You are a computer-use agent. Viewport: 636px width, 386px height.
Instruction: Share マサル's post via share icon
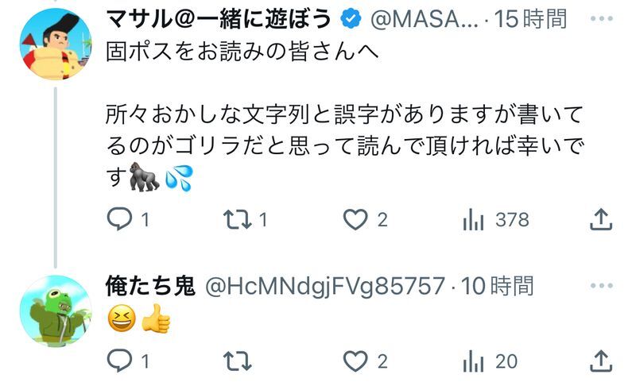[601, 219]
